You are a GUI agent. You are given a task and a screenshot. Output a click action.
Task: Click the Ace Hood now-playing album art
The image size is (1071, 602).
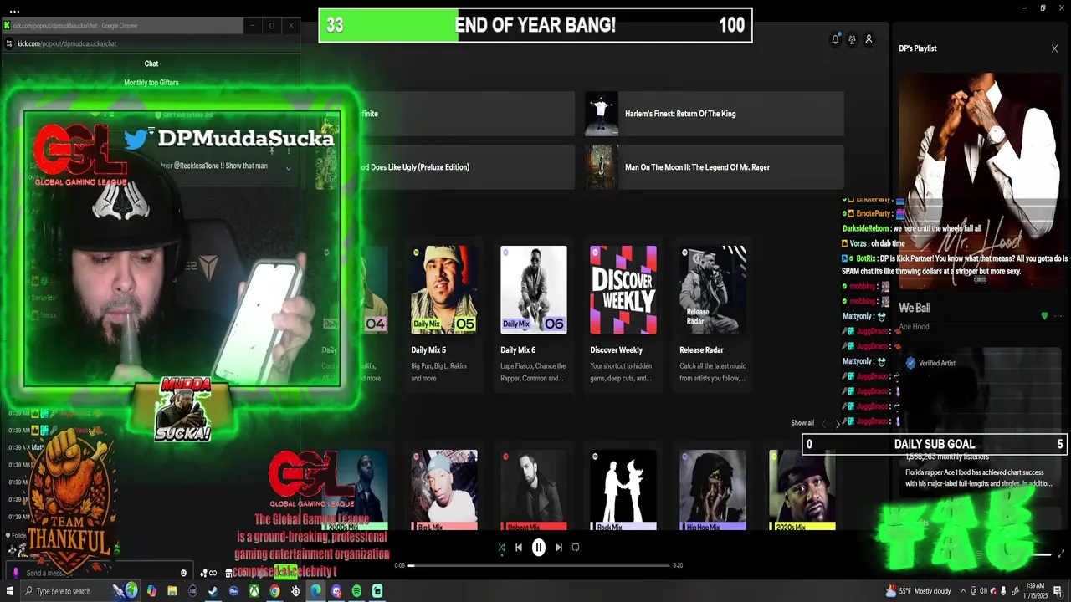(979, 180)
